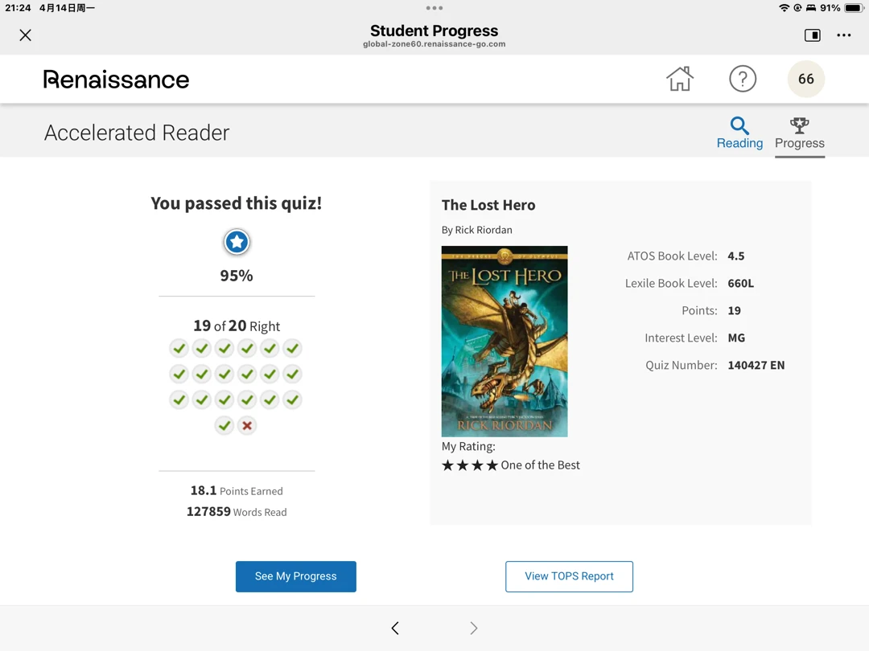Viewport: 869px width, 651px height.
Task: Switch to the Reading tab
Action: click(739, 133)
